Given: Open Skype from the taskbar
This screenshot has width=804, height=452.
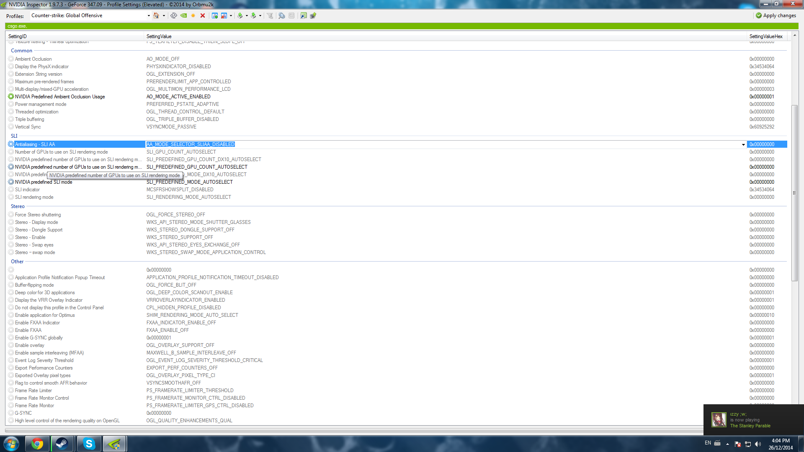Looking at the screenshot, I should (x=89, y=444).
